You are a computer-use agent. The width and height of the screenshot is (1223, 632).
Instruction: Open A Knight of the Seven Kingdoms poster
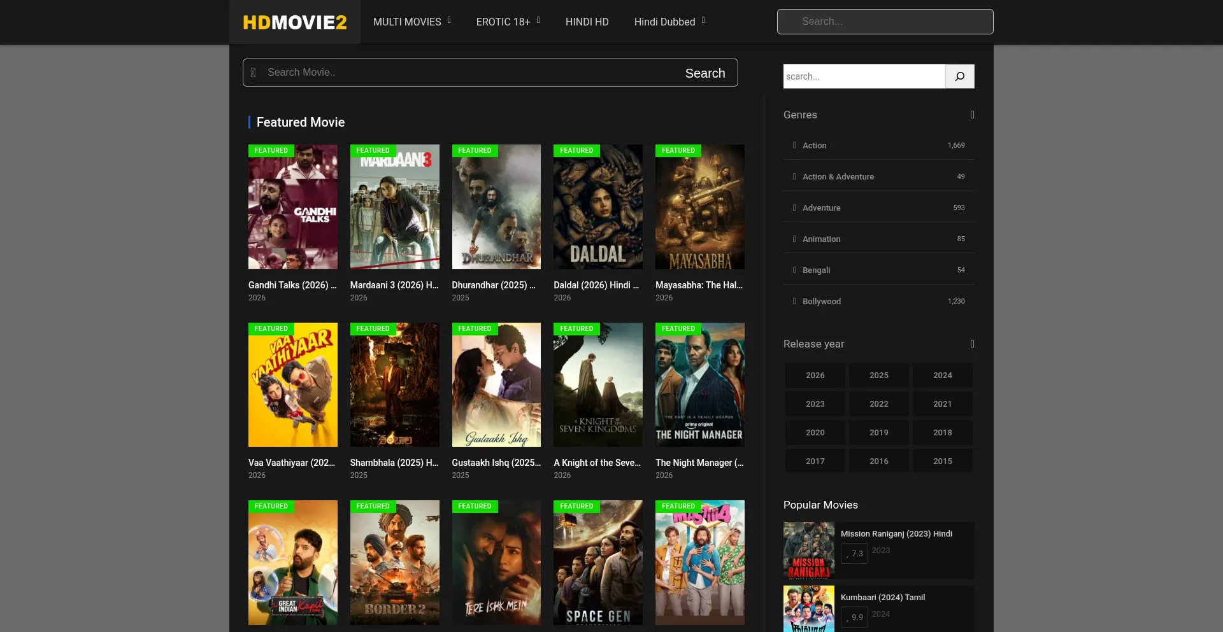pos(598,384)
